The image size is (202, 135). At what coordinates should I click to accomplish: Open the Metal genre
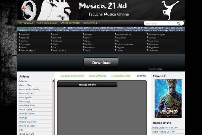[23, 47]
